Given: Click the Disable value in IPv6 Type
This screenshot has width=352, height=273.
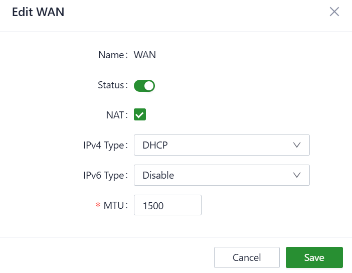Looking at the screenshot, I should 158,176.
